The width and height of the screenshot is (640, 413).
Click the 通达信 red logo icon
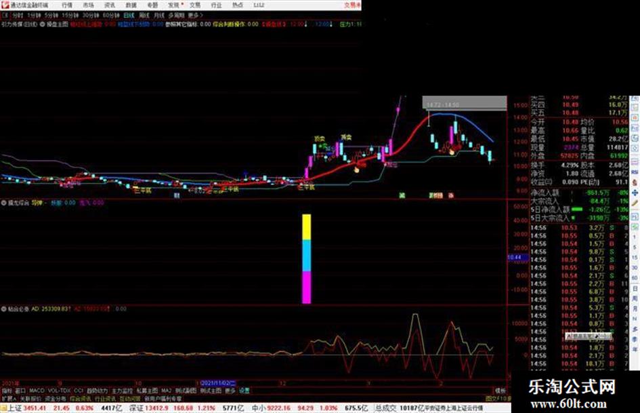tap(5, 5)
